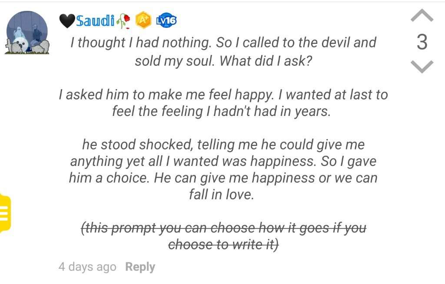Open Saudi's ghost graveyard profile picture
This screenshot has width=445, height=284.
(x=27, y=33)
